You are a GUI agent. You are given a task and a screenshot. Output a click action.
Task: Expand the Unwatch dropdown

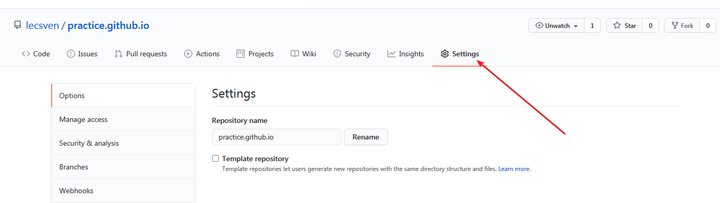(557, 25)
